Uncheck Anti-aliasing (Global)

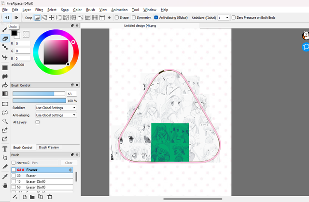[156, 17]
